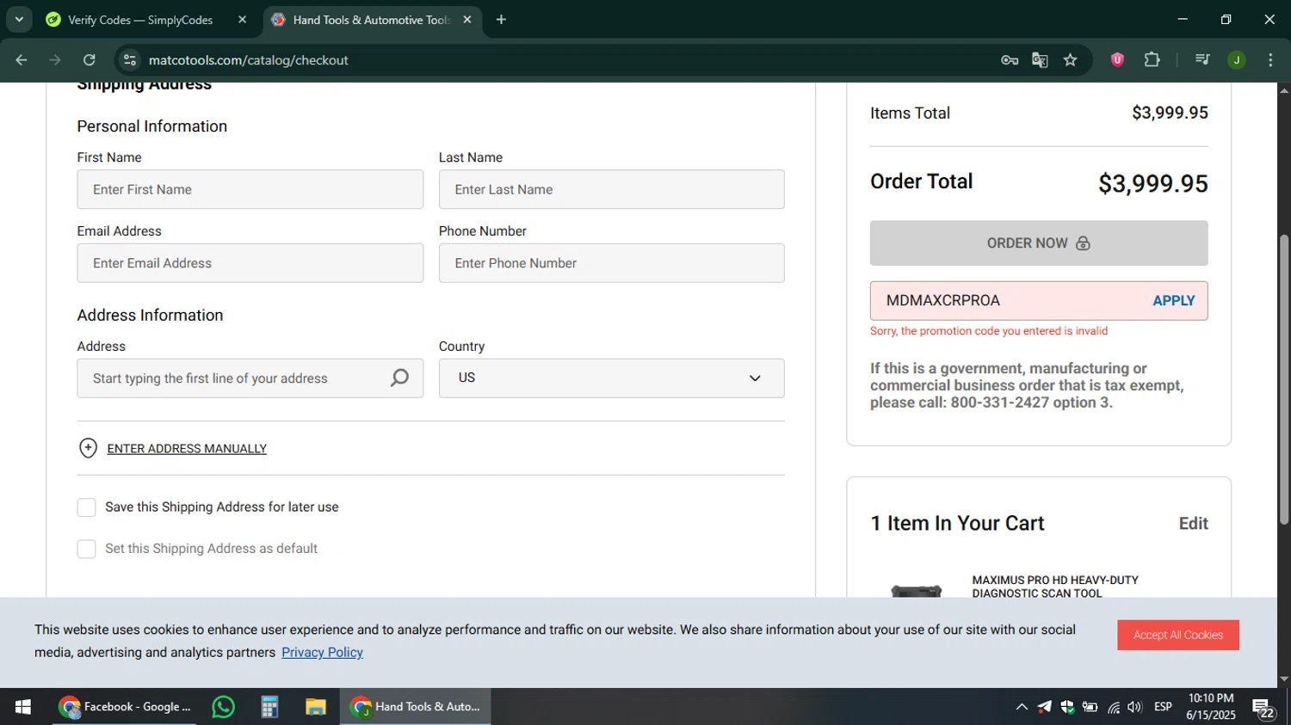Viewport: 1291px width, 725px height.
Task: Click the Windows Security tray icon
Action: click(x=1067, y=707)
